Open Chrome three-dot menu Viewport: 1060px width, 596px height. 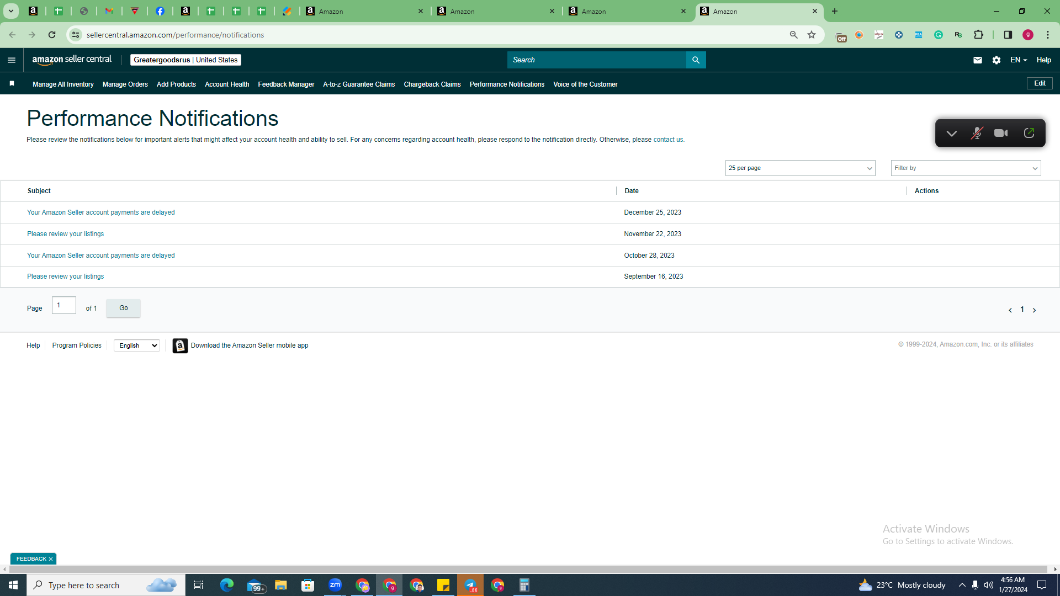click(1048, 35)
